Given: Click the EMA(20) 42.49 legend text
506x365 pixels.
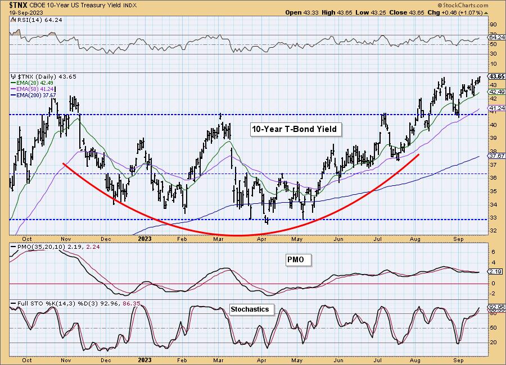Looking at the screenshot, I should [x=34, y=83].
